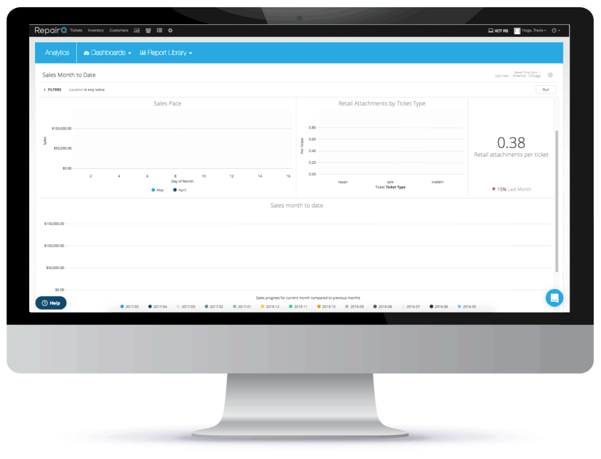
Task: Click the 2016-10 orange legend dot
Action: point(319,307)
